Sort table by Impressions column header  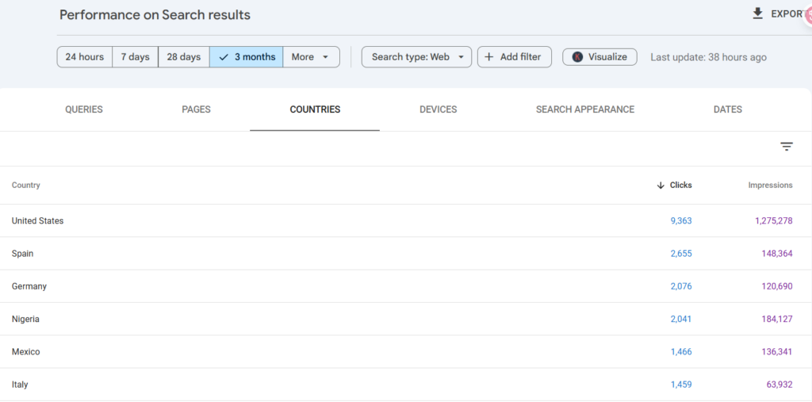click(769, 186)
